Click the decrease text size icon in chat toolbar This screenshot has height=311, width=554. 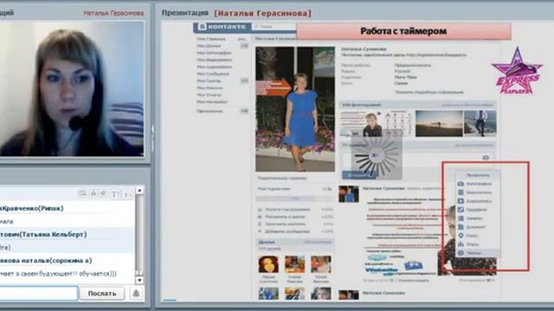(127, 194)
